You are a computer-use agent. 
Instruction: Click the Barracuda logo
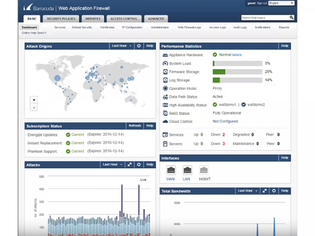click(x=38, y=8)
